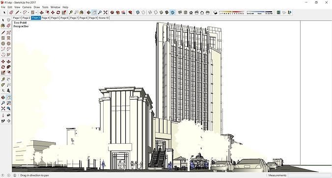Click Zoom Extents in the top toolbar
This screenshot has height=178, width=332.
[x=105, y=12]
